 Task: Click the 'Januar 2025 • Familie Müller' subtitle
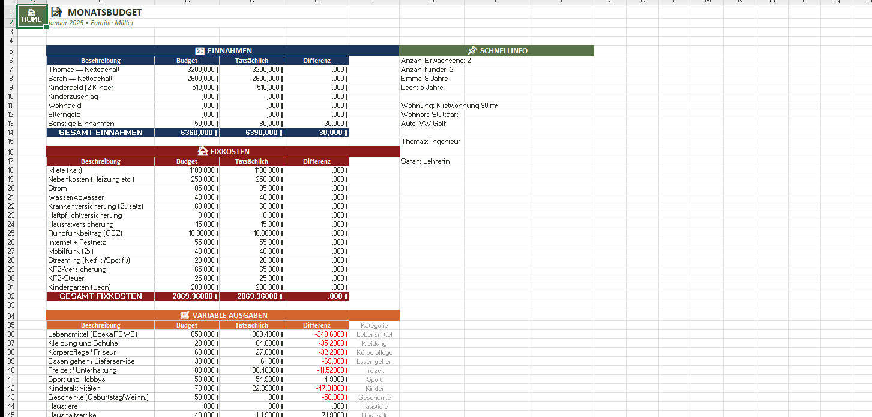pyautogui.click(x=91, y=23)
